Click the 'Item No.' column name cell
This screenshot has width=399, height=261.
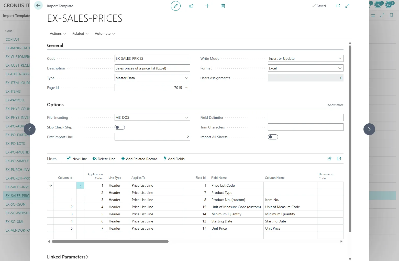pos(290,200)
